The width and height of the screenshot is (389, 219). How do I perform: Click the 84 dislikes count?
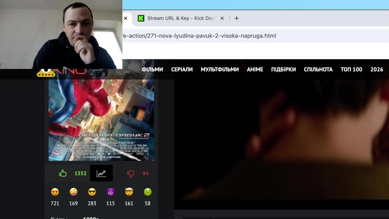tap(146, 173)
